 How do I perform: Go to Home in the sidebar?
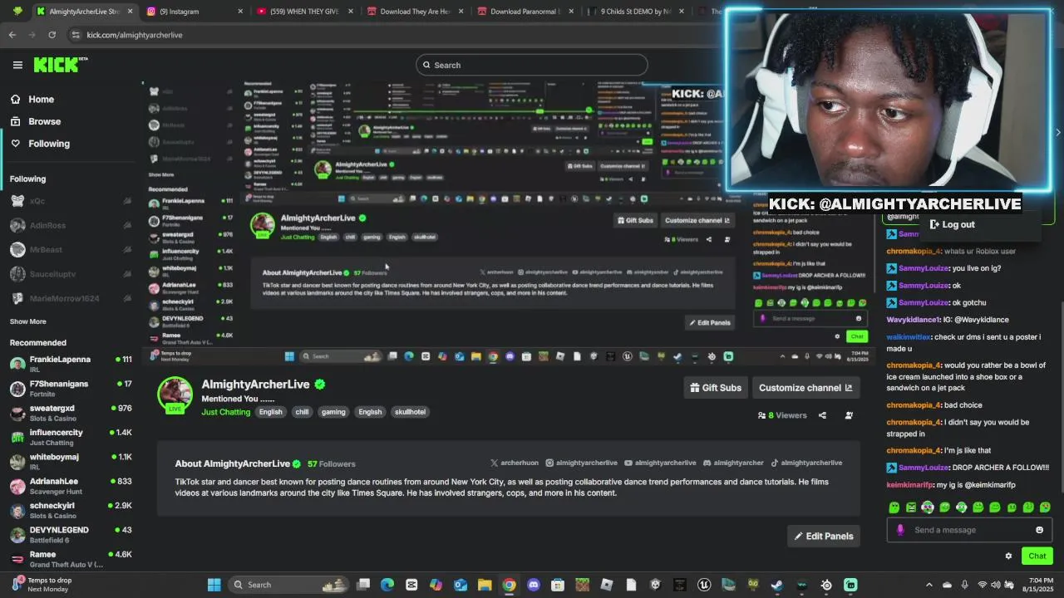pyautogui.click(x=41, y=99)
